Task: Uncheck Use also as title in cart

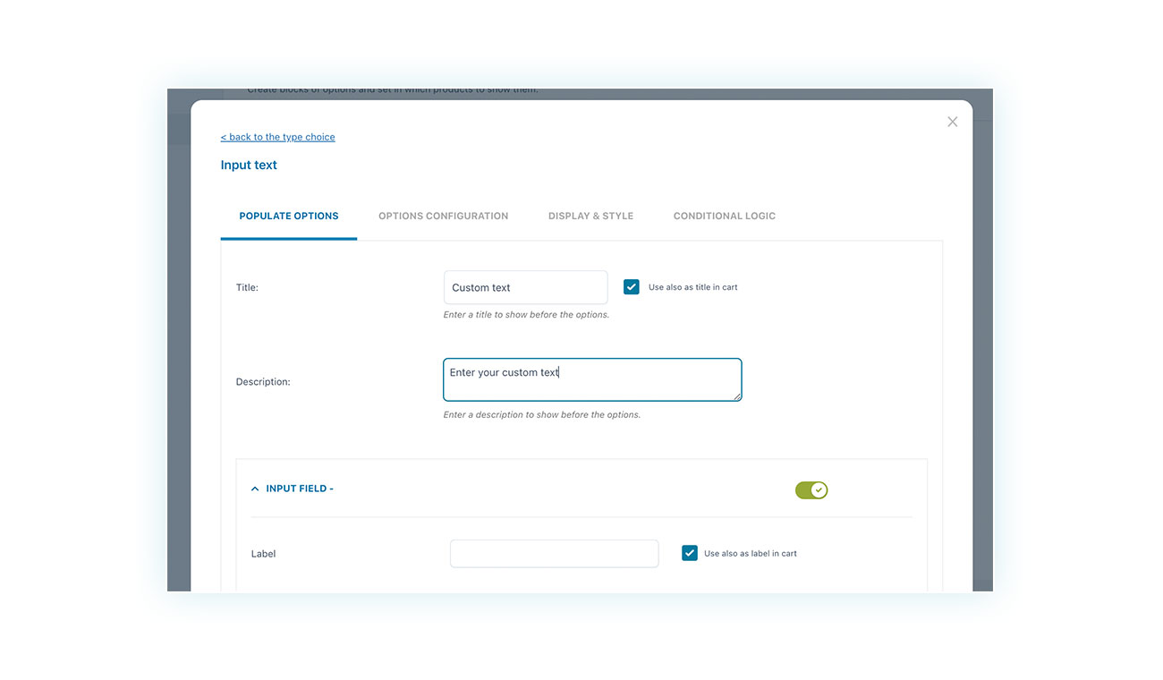Action: click(x=632, y=287)
